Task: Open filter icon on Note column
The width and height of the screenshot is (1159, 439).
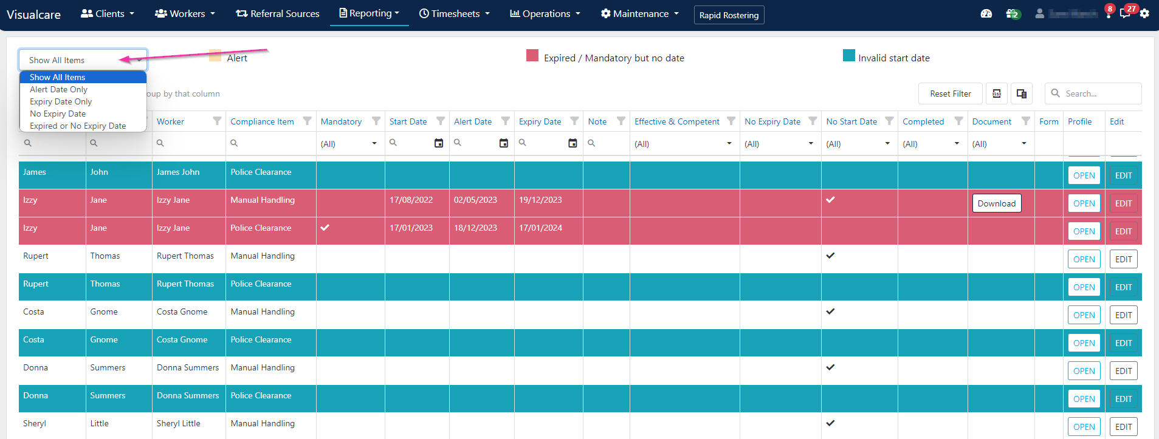Action: [x=621, y=121]
